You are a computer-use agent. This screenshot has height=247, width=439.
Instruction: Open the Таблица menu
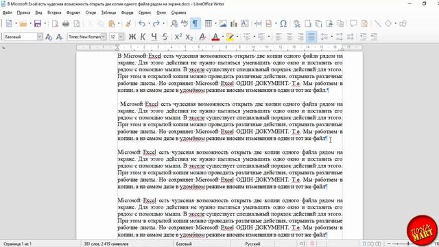point(108,12)
